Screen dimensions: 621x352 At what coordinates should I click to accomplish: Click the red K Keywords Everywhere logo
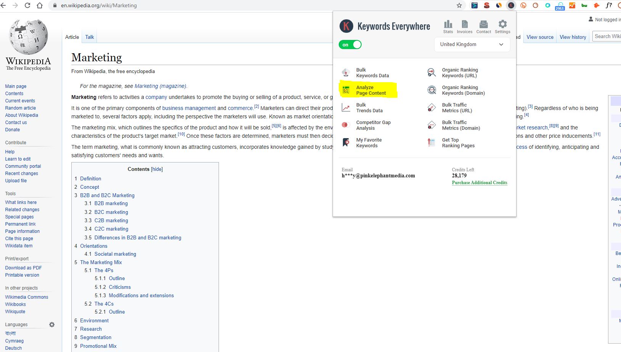click(346, 26)
